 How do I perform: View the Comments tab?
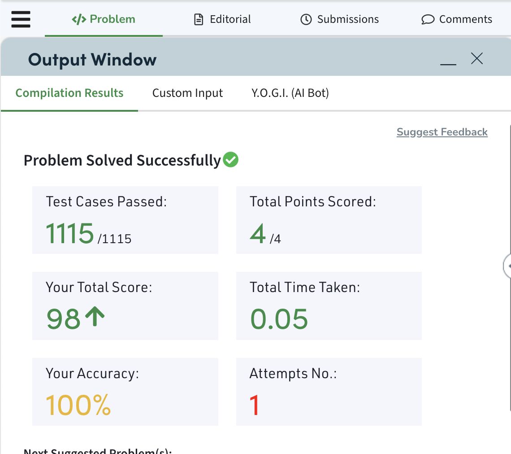(x=465, y=19)
